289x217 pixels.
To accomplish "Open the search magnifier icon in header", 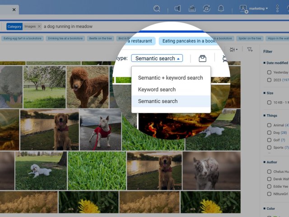I will click(x=157, y=9).
